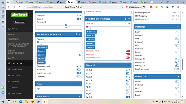
Task: Open history chart icon beside red Позиция
Action: (129, 24)
